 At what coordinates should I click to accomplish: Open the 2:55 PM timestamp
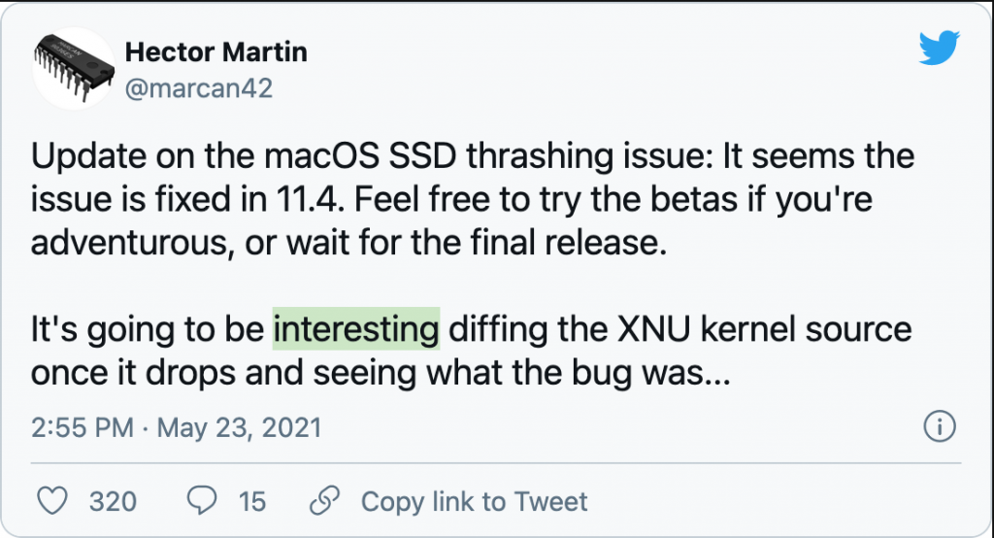(x=83, y=427)
